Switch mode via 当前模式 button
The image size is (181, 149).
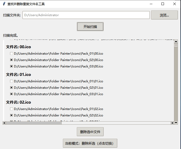[x=90, y=143]
